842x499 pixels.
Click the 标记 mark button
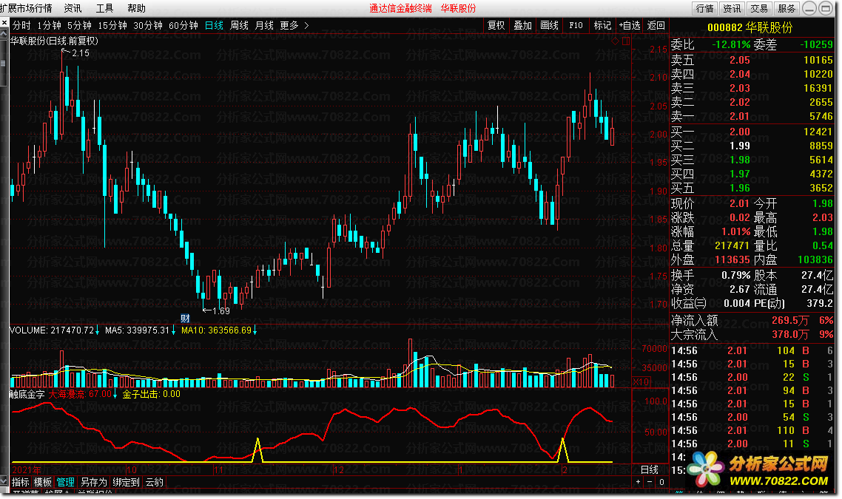(602, 25)
